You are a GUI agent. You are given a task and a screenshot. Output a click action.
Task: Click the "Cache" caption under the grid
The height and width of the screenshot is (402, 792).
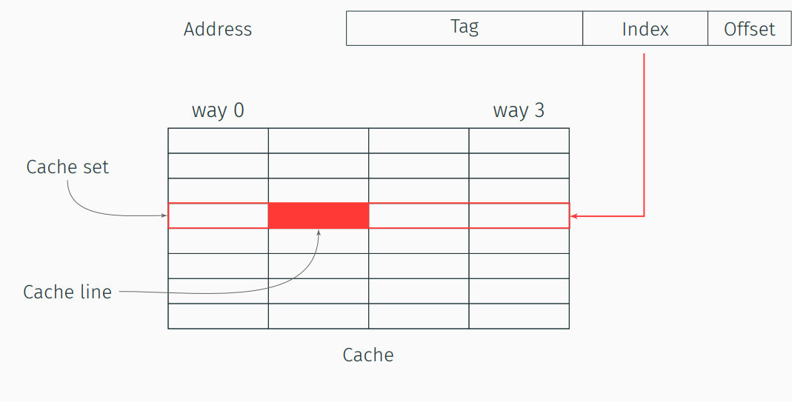click(x=368, y=355)
